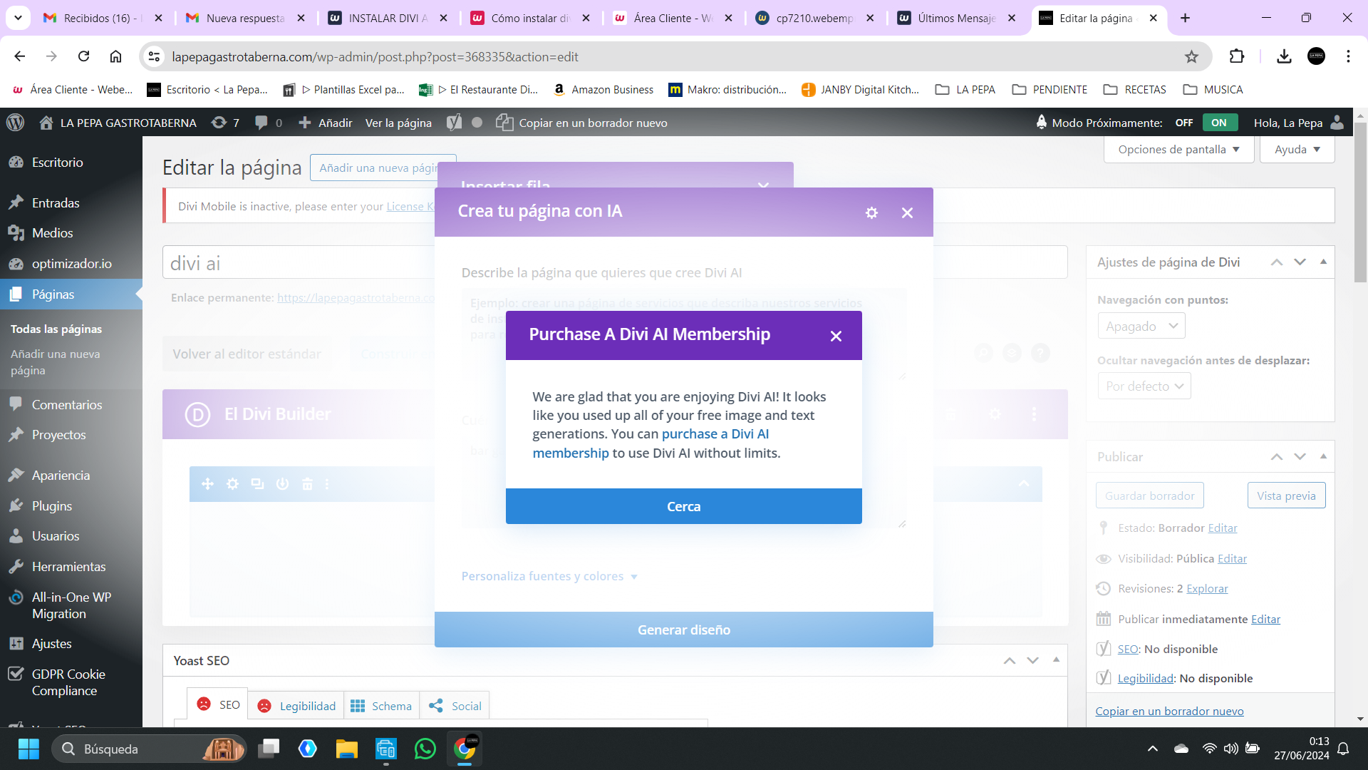Image resolution: width=1368 pixels, height=770 pixels.
Task: Open Escritorio in the sidebar
Action: click(57, 163)
